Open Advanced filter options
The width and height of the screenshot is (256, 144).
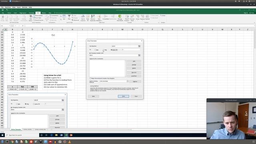(x=75, y=20)
